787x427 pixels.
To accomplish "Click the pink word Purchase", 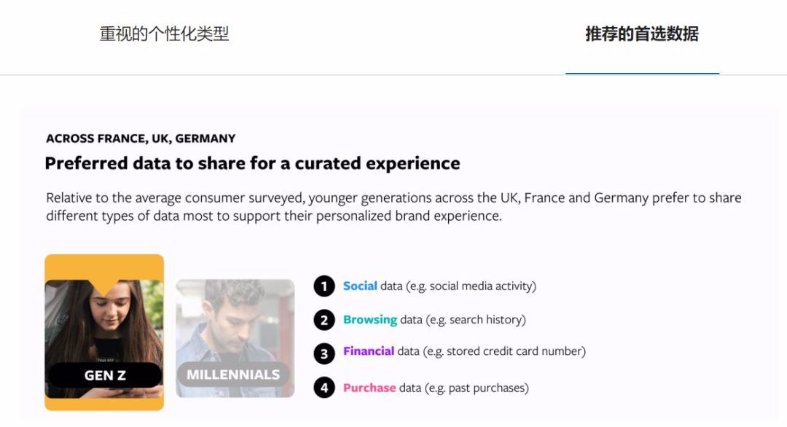I will pos(369,388).
